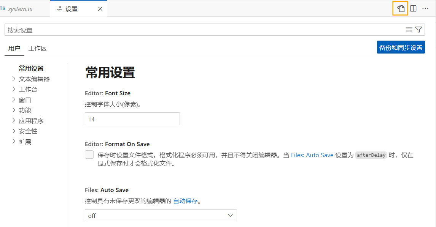
Task: Expand the 工作台 category
Action: (x=14, y=89)
